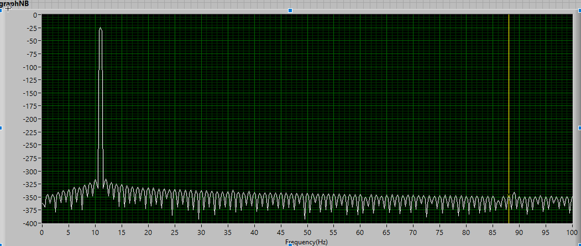The height and width of the screenshot is (246, 581).
Task: Click frequency axis tick label 80
Action: click(466, 233)
